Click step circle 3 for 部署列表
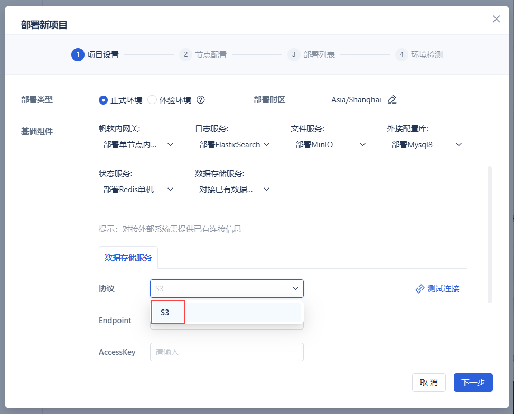514x414 pixels. [x=293, y=54]
